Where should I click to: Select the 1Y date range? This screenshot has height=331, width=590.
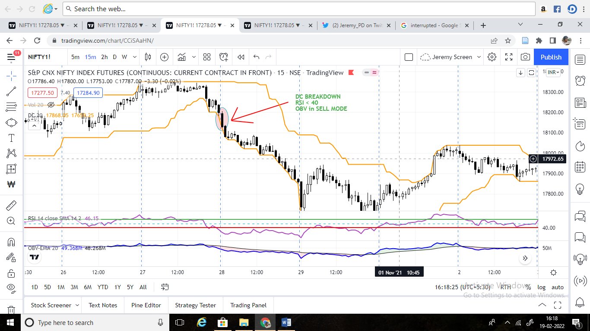click(117, 287)
